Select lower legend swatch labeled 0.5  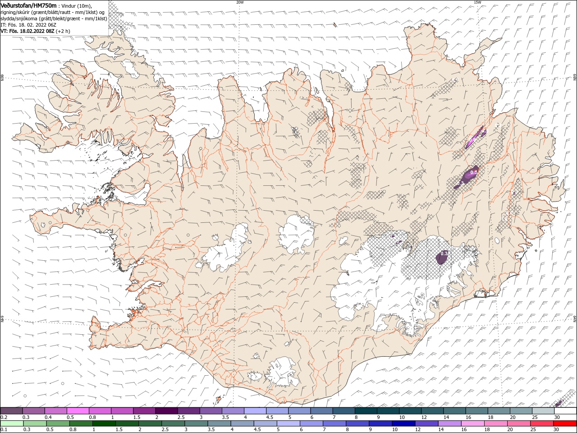(x=58, y=424)
